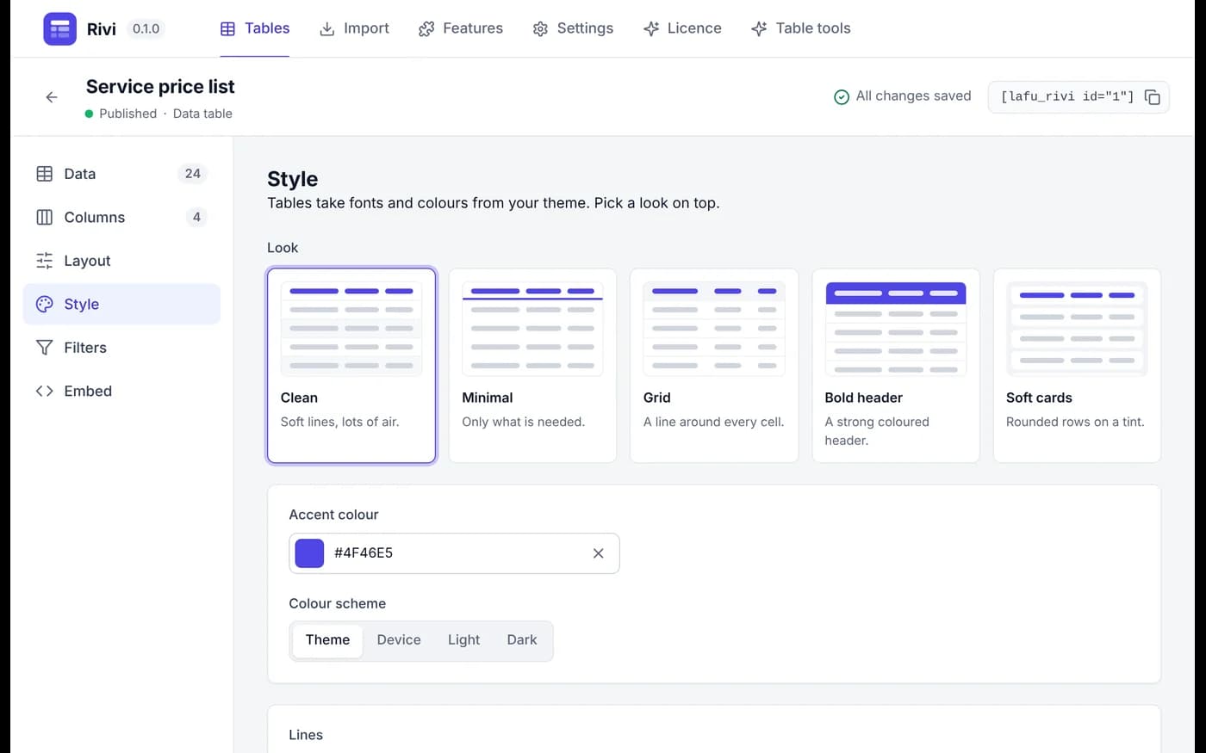
Task: Switch to the Features tab
Action: 460,28
